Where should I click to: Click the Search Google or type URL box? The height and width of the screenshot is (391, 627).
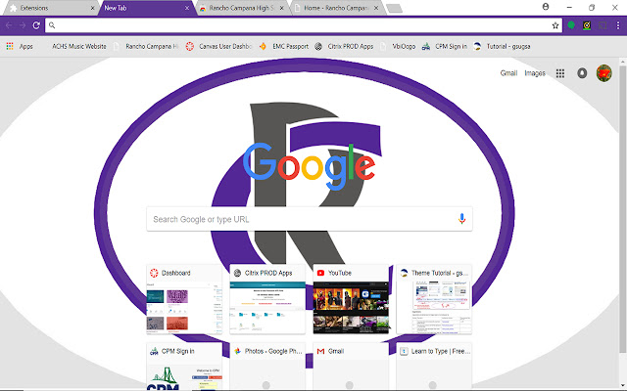(310, 219)
